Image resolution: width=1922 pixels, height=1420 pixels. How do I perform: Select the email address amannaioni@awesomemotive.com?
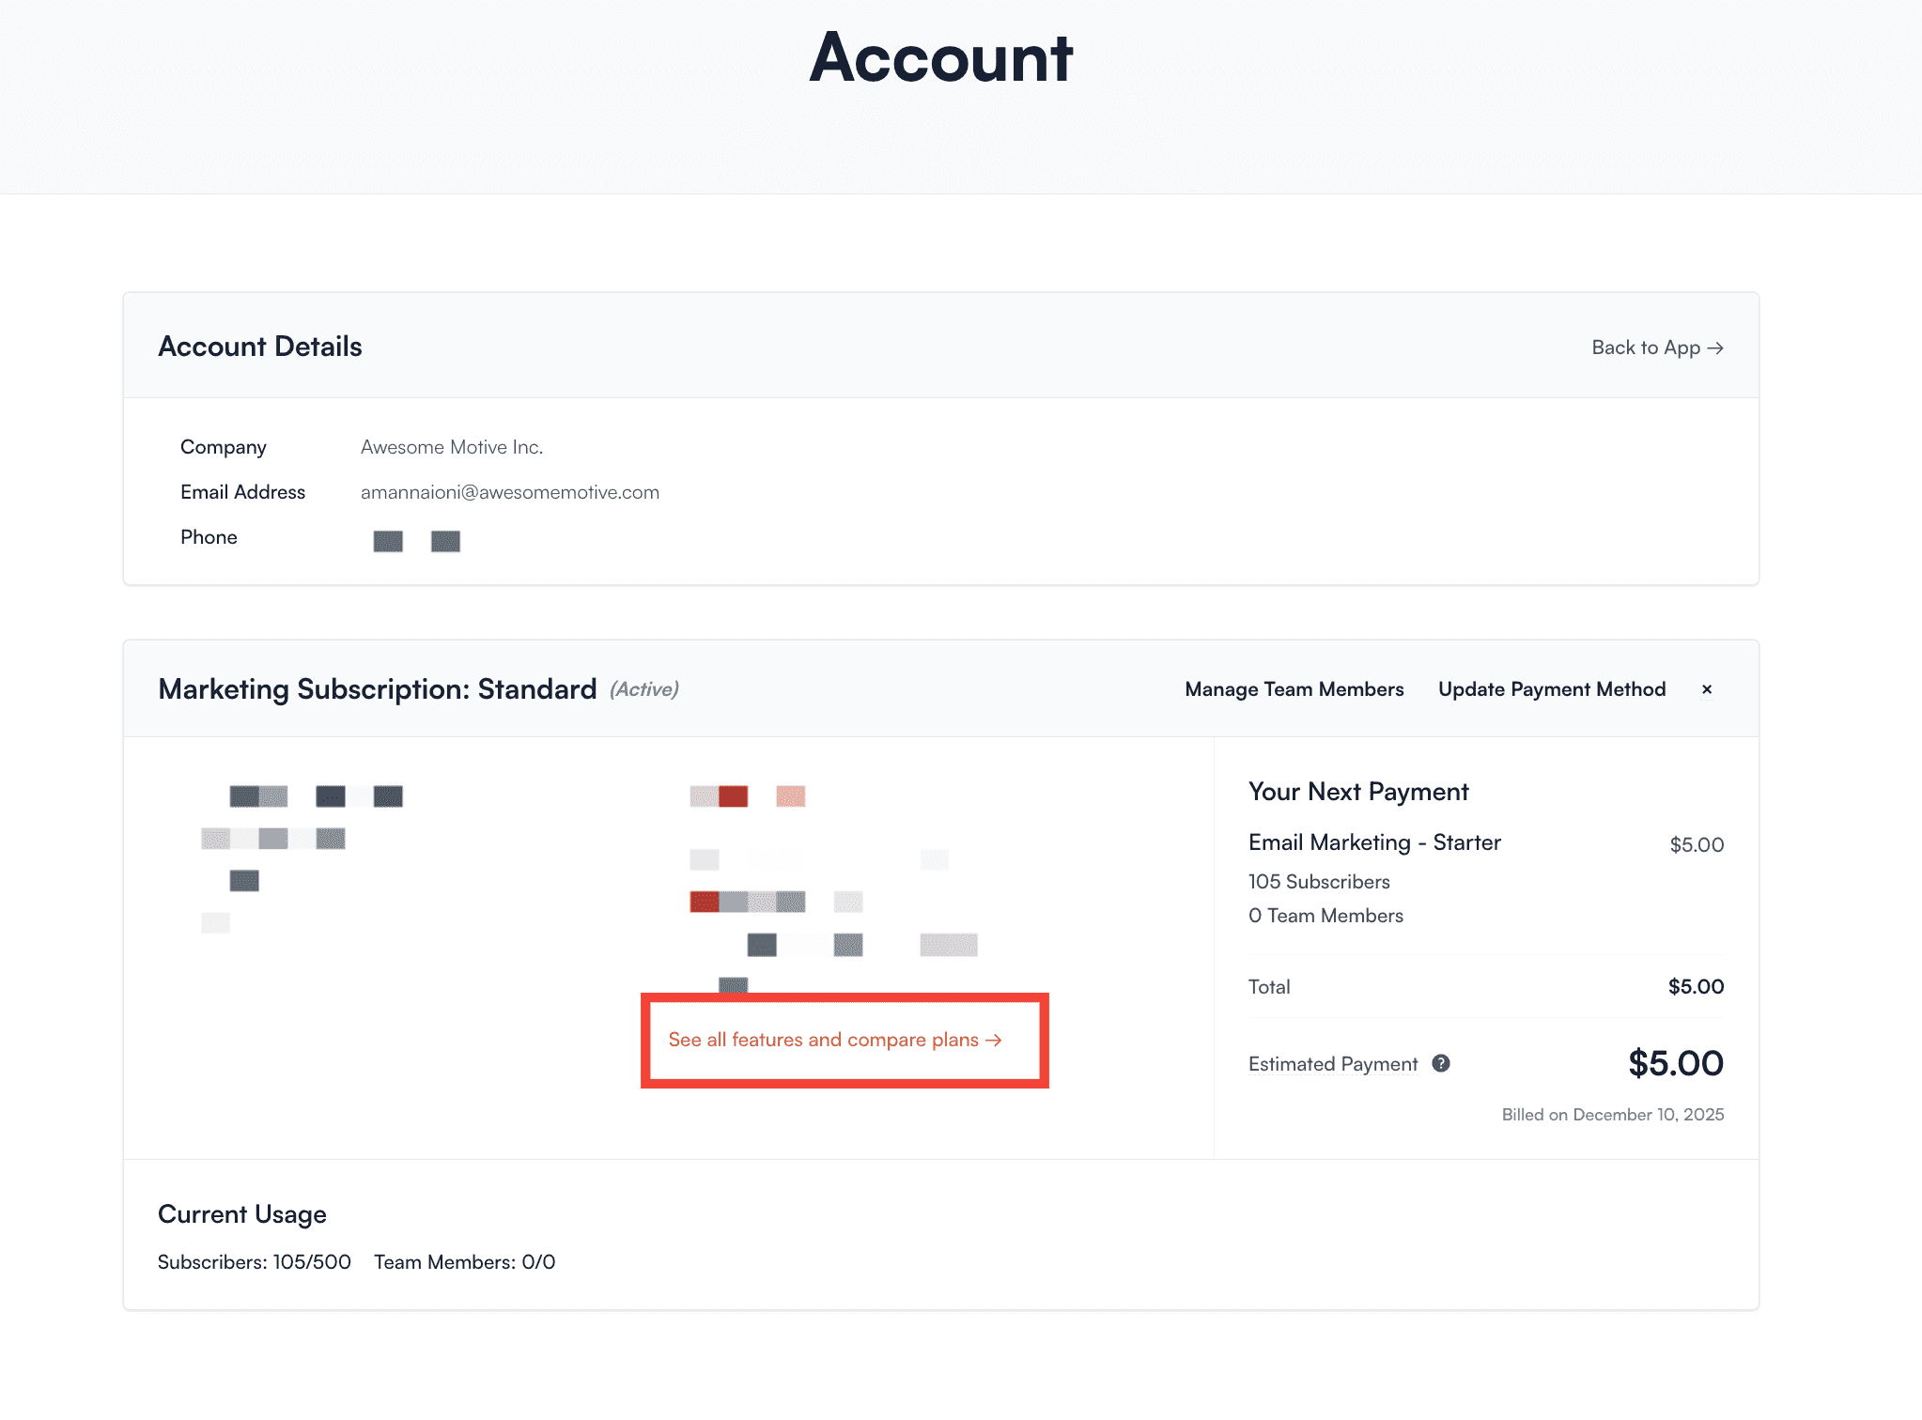point(510,491)
